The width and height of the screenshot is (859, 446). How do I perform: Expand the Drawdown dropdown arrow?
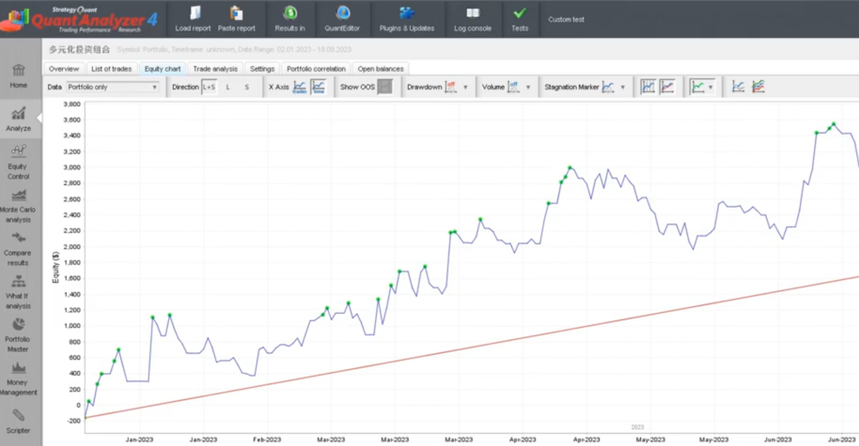[x=465, y=87]
